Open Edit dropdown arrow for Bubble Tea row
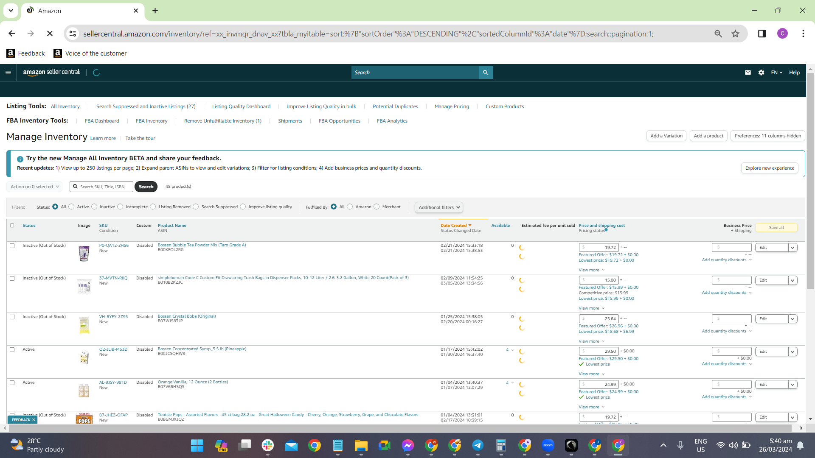This screenshot has width=815, height=458. pyautogui.click(x=793, y=248)
